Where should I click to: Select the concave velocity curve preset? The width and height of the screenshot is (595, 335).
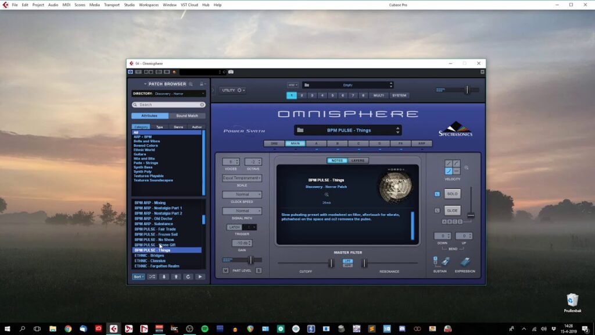pyautogui.click(x=449, y=172)
